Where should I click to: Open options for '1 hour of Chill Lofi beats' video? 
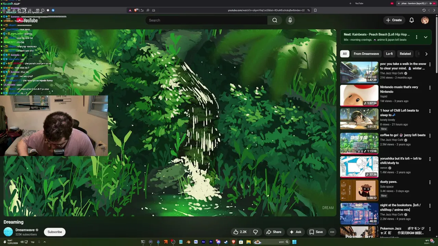[430, 111]
